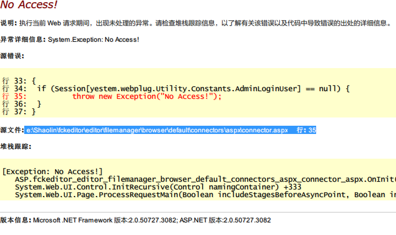Click the highlighted connector.aspx source file path

pos(157,130)
